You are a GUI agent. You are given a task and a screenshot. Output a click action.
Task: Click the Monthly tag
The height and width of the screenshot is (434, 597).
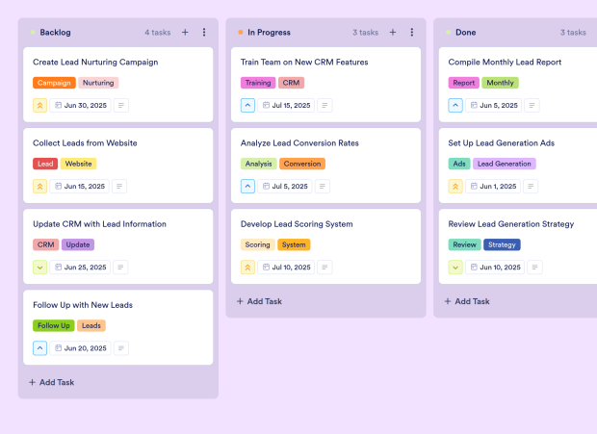(500, 83)
